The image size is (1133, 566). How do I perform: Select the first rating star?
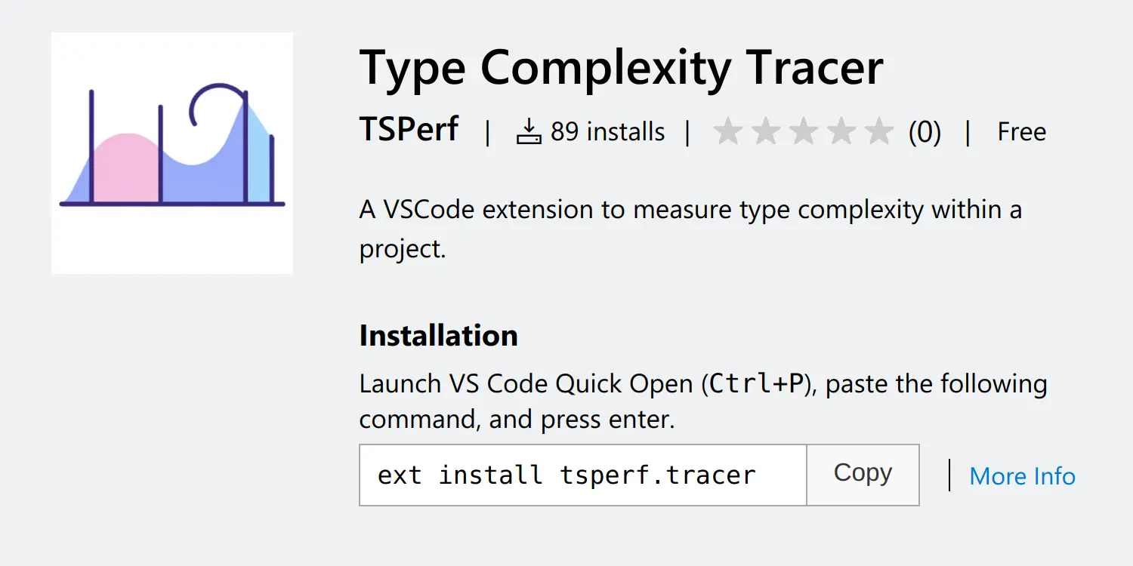click(x=727, y=130)
